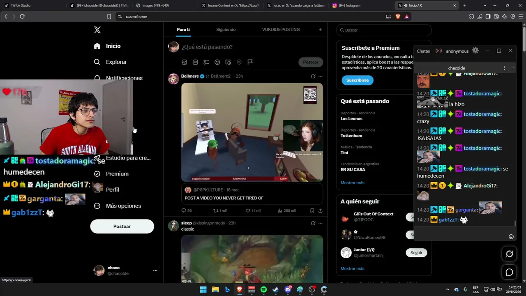Screen dimensions: 526x296
Task: Reload the page
Action: pos(22,16)
